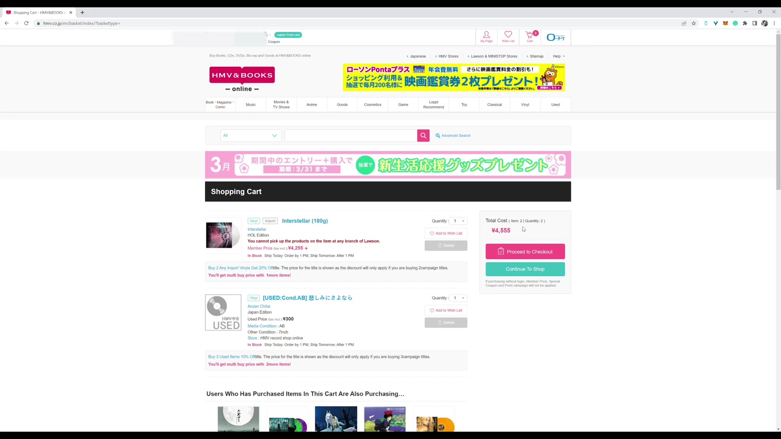Click the Ochike logo in header
The height and width of the screenshot is (439, 781).
tap(556, 37)
